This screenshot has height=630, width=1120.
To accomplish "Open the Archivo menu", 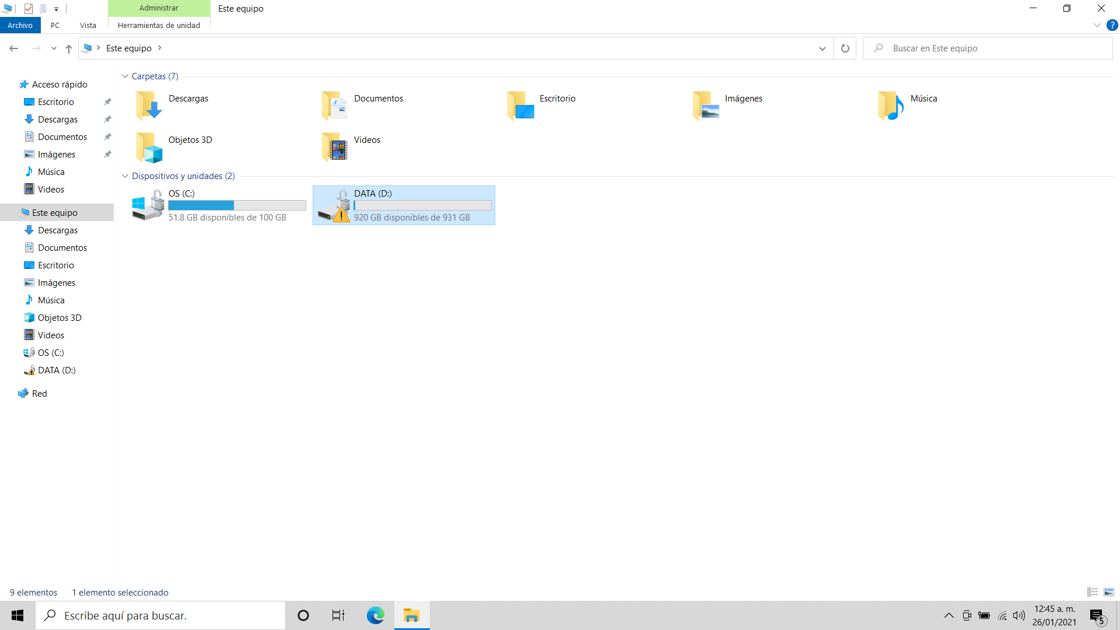I will point(20,25).
